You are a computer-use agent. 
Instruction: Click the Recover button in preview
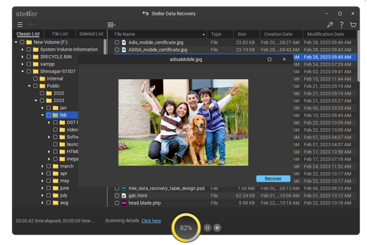coord(273,178)
